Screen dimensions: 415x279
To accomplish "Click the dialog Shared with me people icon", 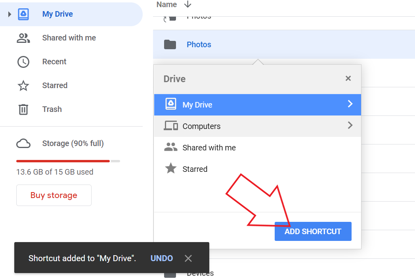I will (x=171, y=147).
